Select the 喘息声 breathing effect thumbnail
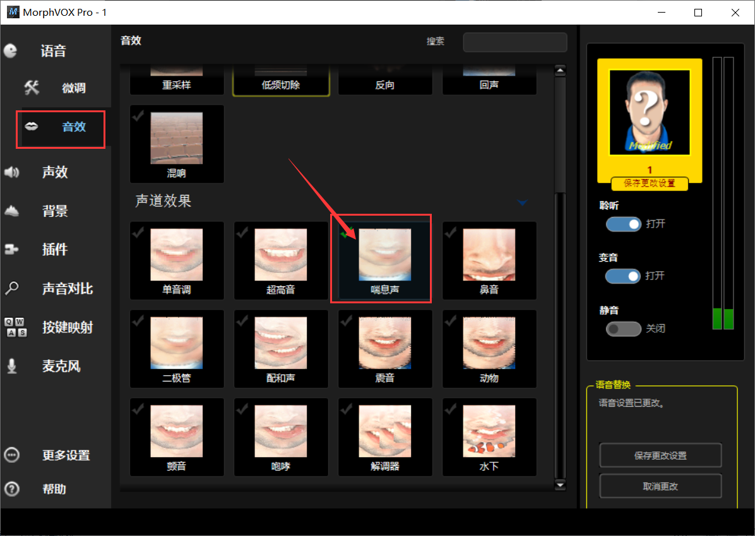 tap(384, 255)
